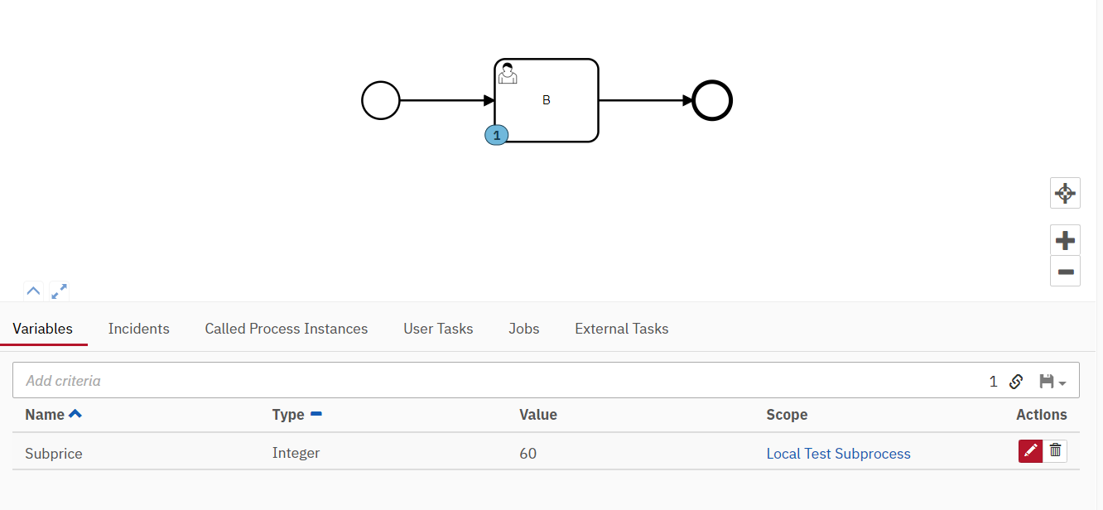Edit the Subprice variable with the pencil icon

(1030, 450)
